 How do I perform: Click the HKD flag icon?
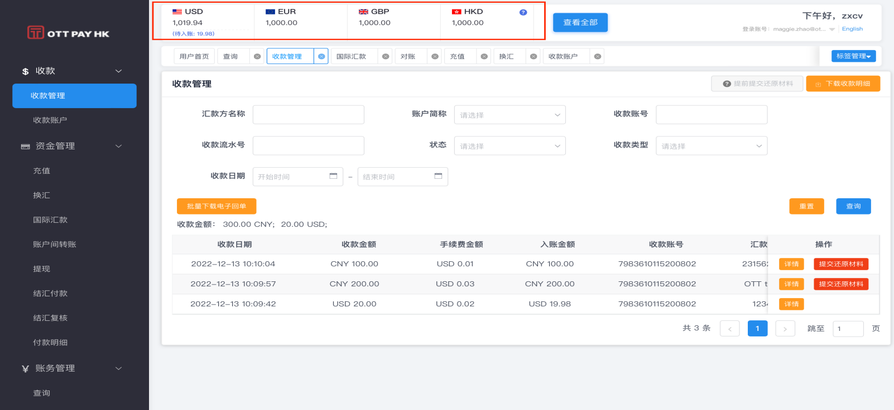456,12
